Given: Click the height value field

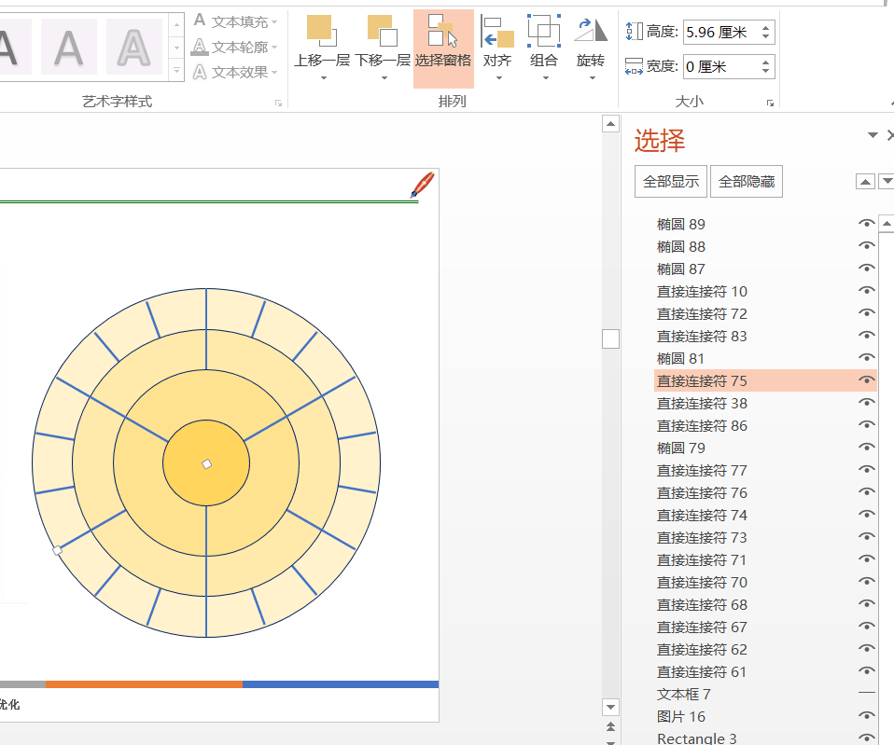Looking at the screenshot, I should pos(721,32).
